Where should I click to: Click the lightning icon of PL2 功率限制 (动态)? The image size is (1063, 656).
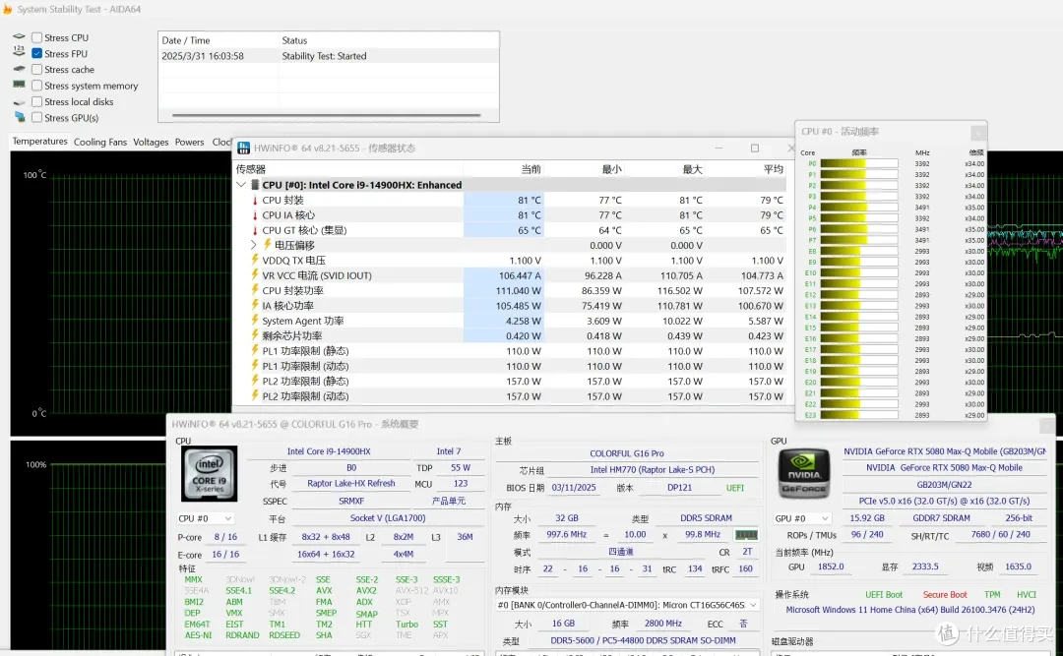coord(255,395)
